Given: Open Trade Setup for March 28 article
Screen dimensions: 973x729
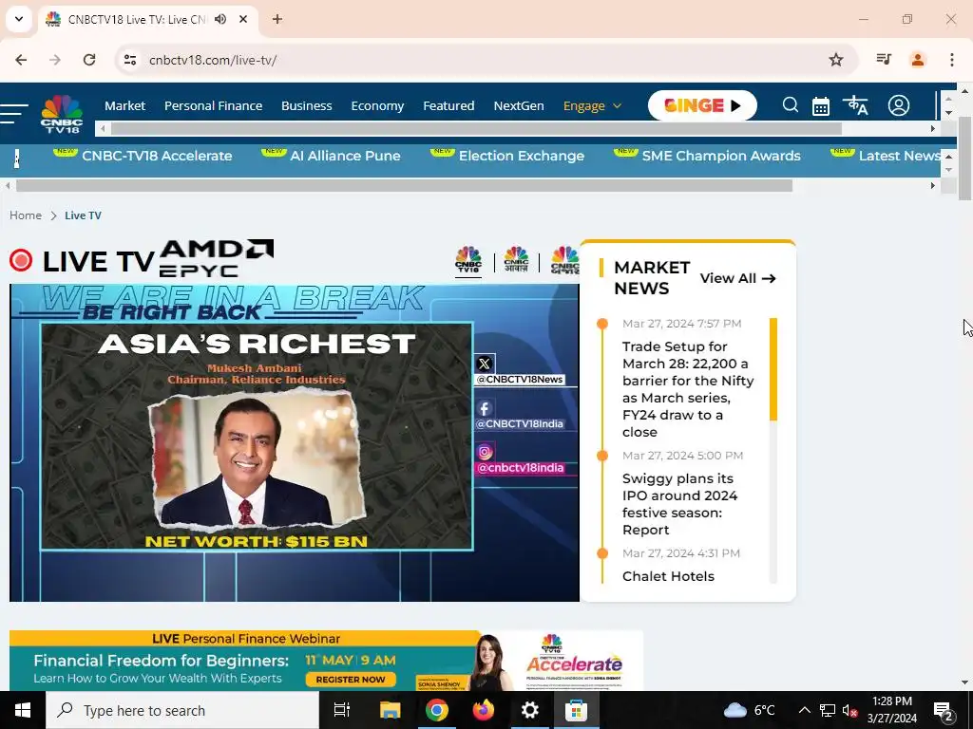Looking at the screenshot, I should 688,389.
